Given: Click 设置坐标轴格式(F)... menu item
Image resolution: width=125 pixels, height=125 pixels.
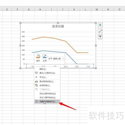Looking at the screenshot, I should tap(47, 101).
